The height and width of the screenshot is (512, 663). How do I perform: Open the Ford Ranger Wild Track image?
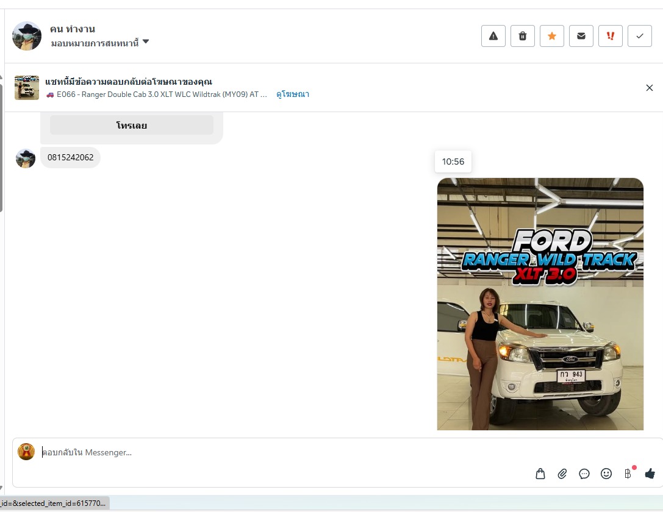(540, 304)
